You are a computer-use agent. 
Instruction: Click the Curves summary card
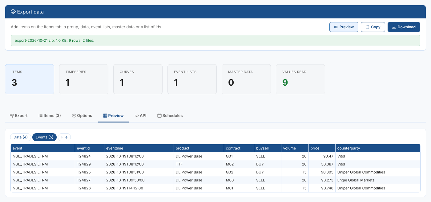138,79
